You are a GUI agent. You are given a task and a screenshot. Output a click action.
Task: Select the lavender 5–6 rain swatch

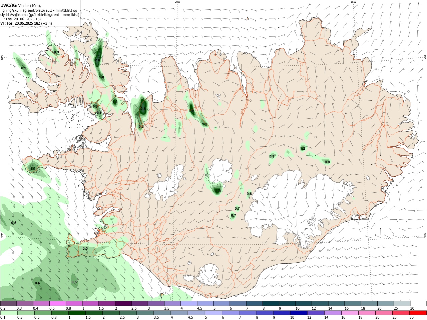click(x=213, y=313)
